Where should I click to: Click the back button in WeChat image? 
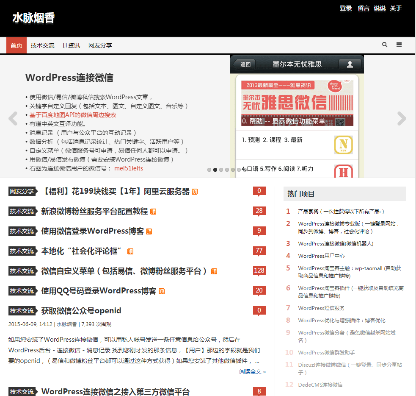[x=245, y=64]
